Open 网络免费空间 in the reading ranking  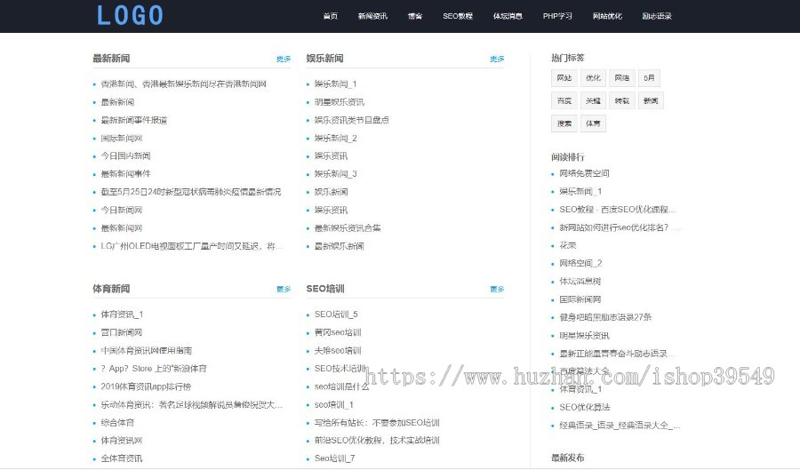pos(584,173)
